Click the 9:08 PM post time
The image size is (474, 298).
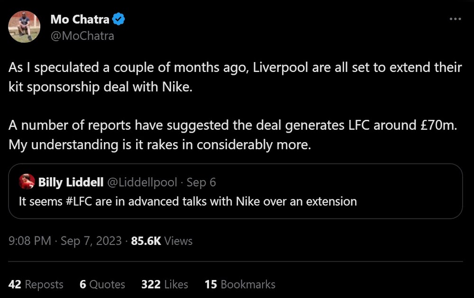click(x=29, y=241)
